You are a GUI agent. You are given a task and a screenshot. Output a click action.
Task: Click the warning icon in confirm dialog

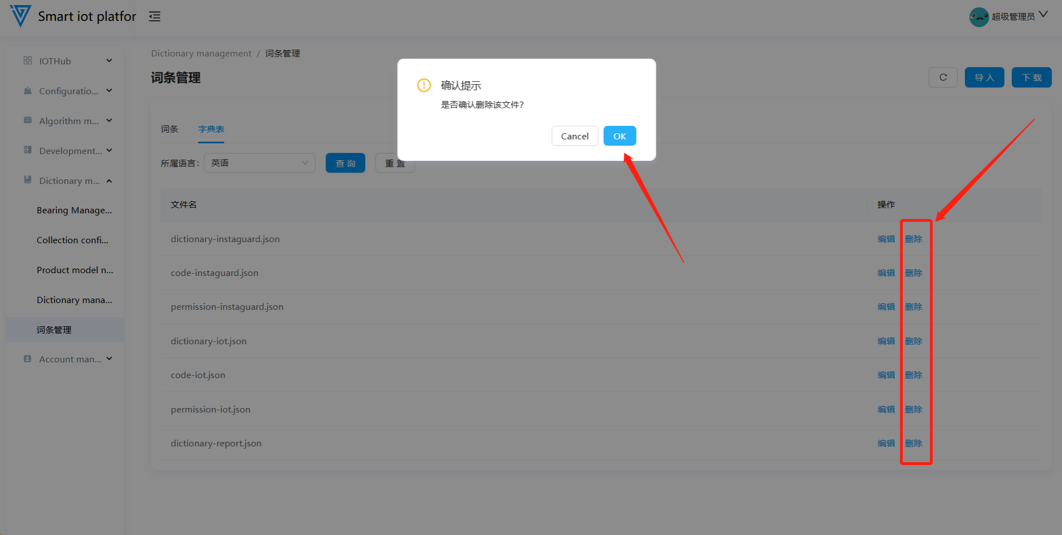point(424,85)
